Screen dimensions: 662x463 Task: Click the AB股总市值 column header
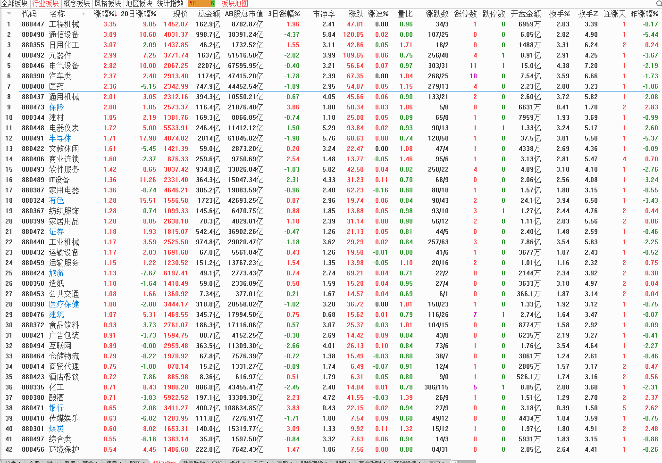(x=244, y=14)
